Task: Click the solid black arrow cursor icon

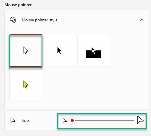Action: (x=59, y=51)
